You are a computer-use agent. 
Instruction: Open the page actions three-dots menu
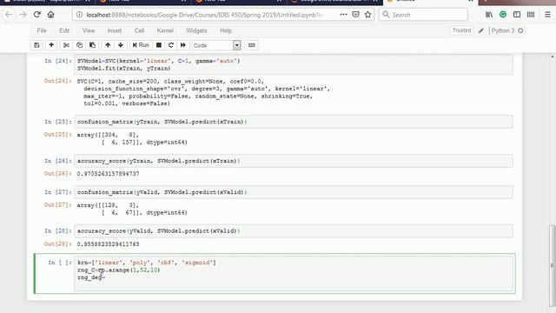(343, 15)
